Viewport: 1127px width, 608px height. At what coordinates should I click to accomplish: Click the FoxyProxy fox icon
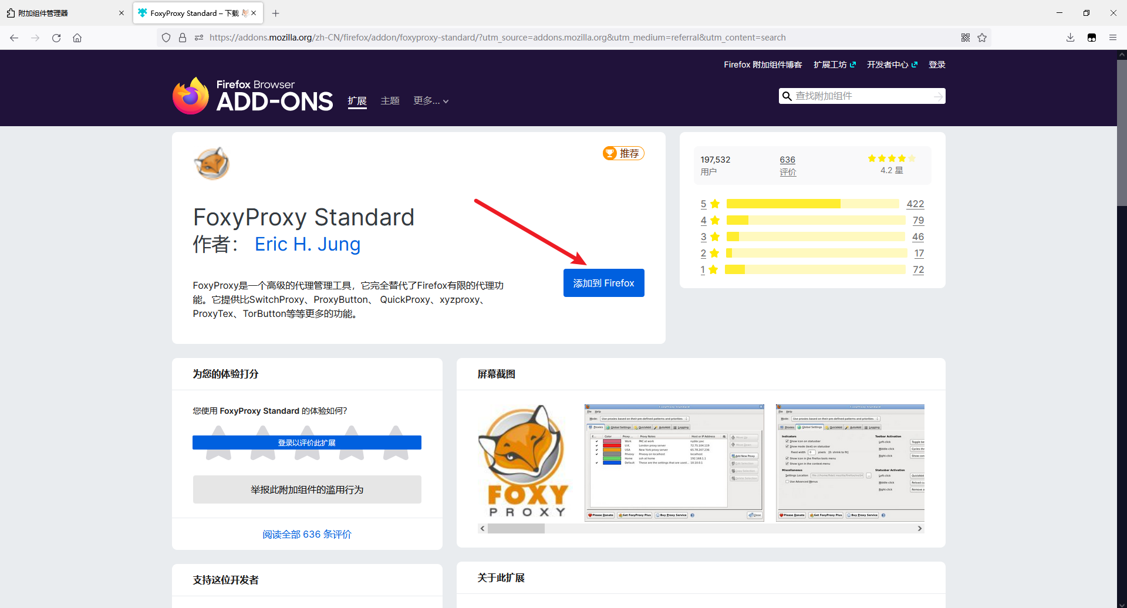tap(212, 164)
